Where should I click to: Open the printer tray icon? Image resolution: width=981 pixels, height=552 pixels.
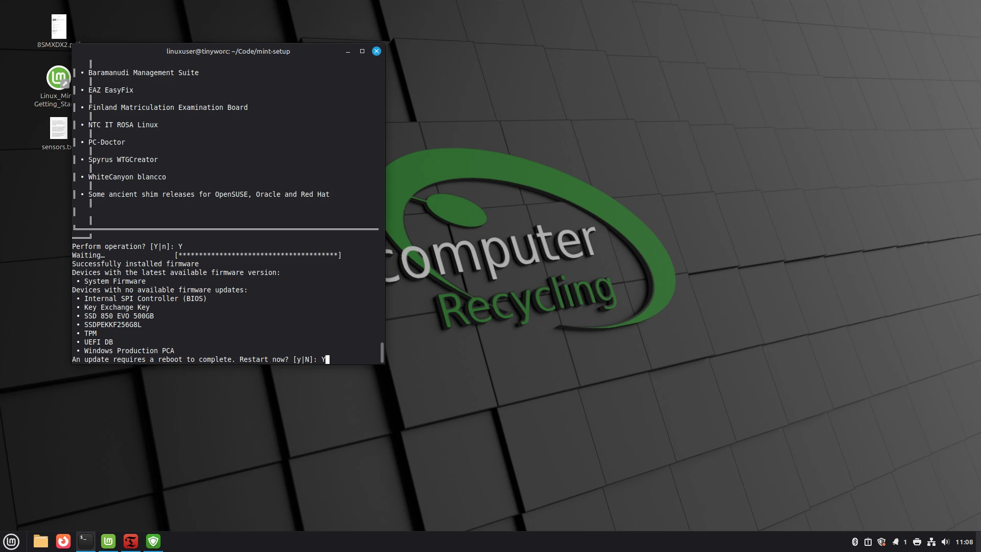coord(917,542)
